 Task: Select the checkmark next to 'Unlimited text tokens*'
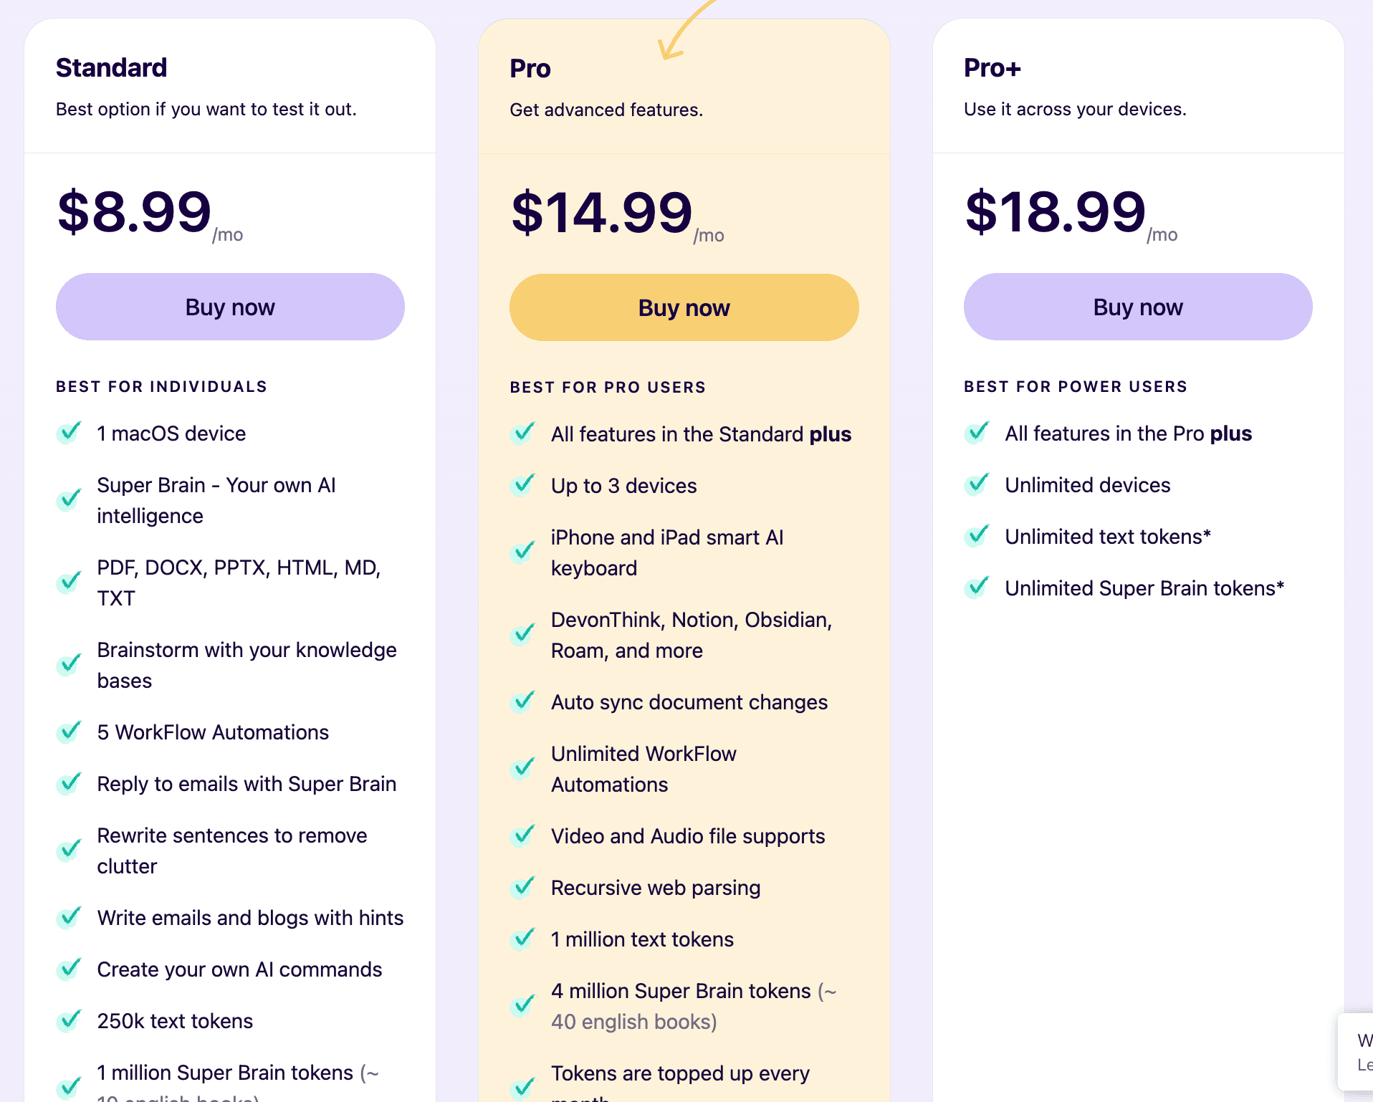(x=976, y=537)
